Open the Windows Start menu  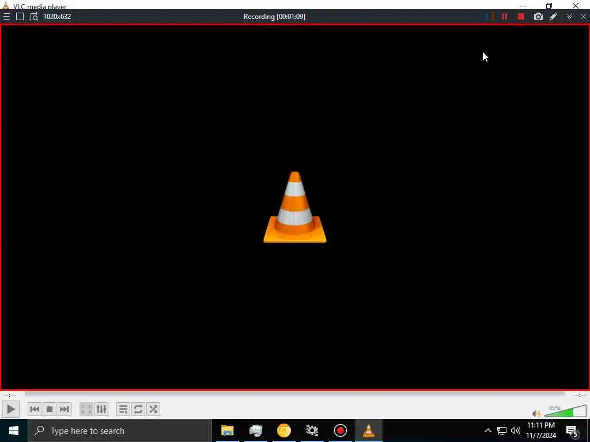14,430
